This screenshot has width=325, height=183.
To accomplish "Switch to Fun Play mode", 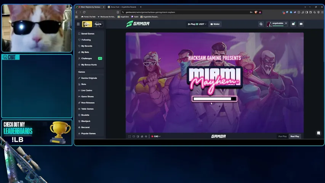I will pos(282,136).
